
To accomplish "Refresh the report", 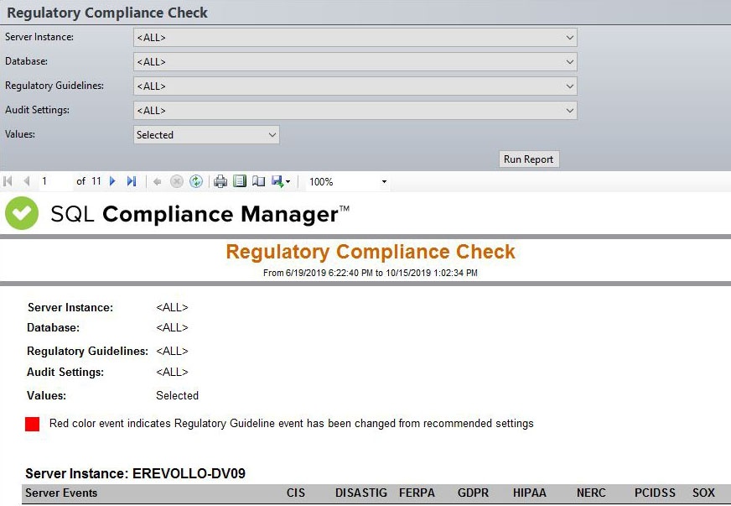I will pyautogui.click(x=196, y=181).
